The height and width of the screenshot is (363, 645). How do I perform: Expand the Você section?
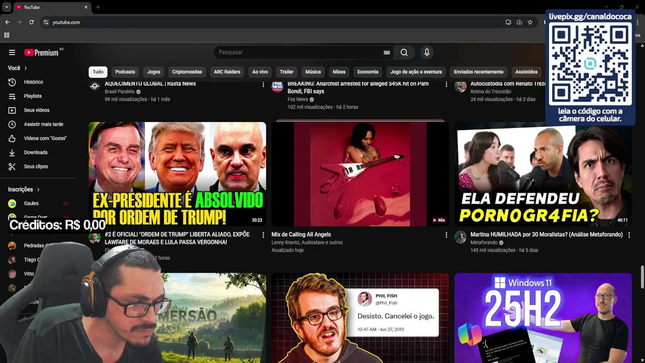tap(18, 68)
